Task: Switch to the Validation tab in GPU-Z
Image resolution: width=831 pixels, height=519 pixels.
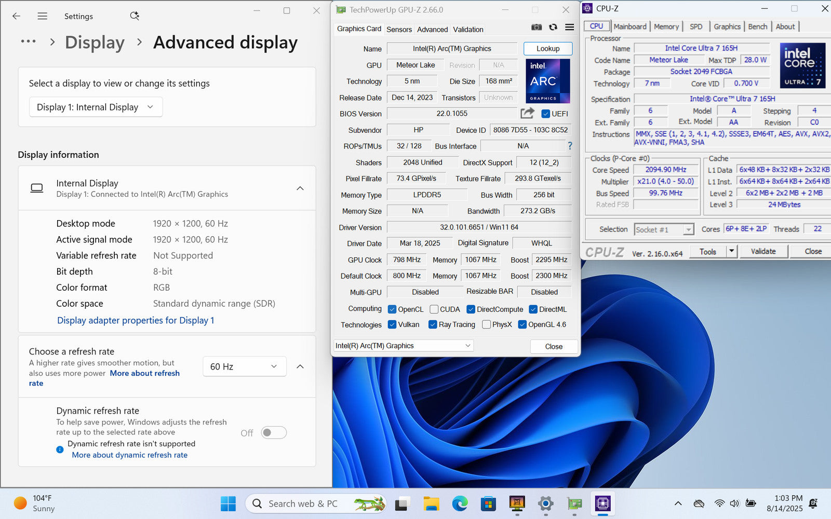Action: [468, 30]
